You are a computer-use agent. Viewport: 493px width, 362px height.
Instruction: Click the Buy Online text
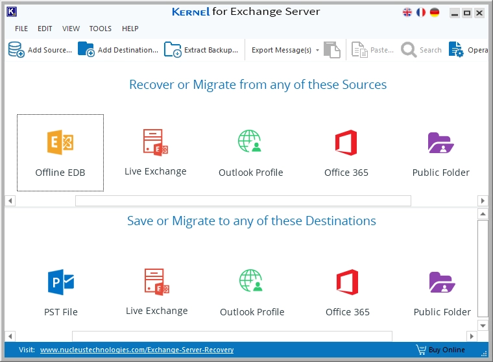447,350
